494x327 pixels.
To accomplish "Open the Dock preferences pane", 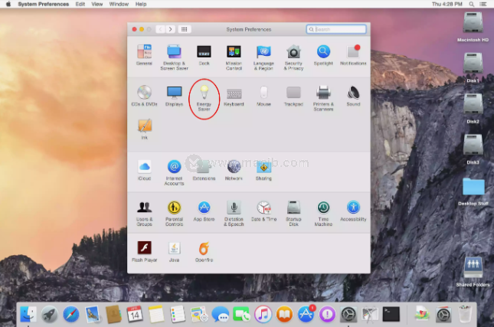I will (x=204, y=54).
